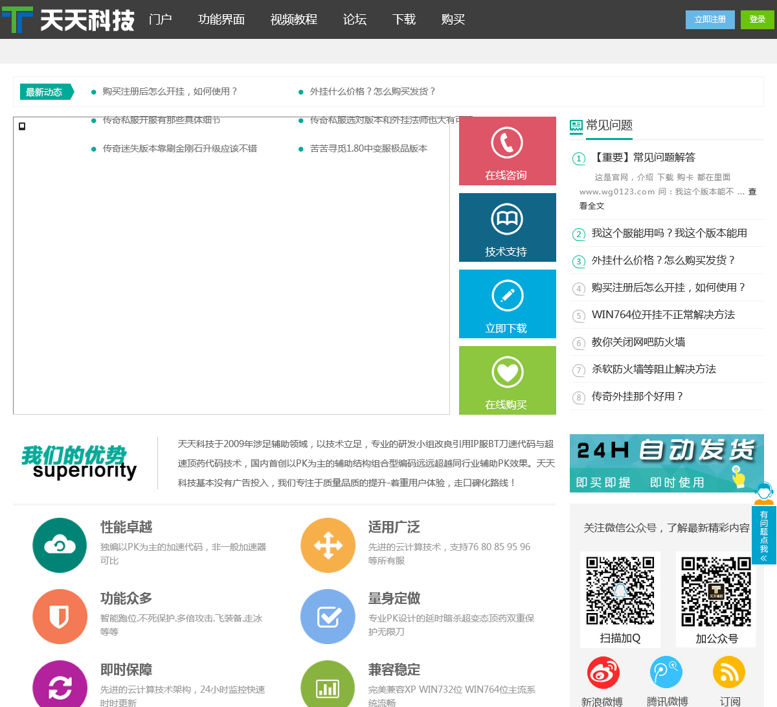Open FAQ item 3 外挂什么价格
777x707 pixels.
664,261
